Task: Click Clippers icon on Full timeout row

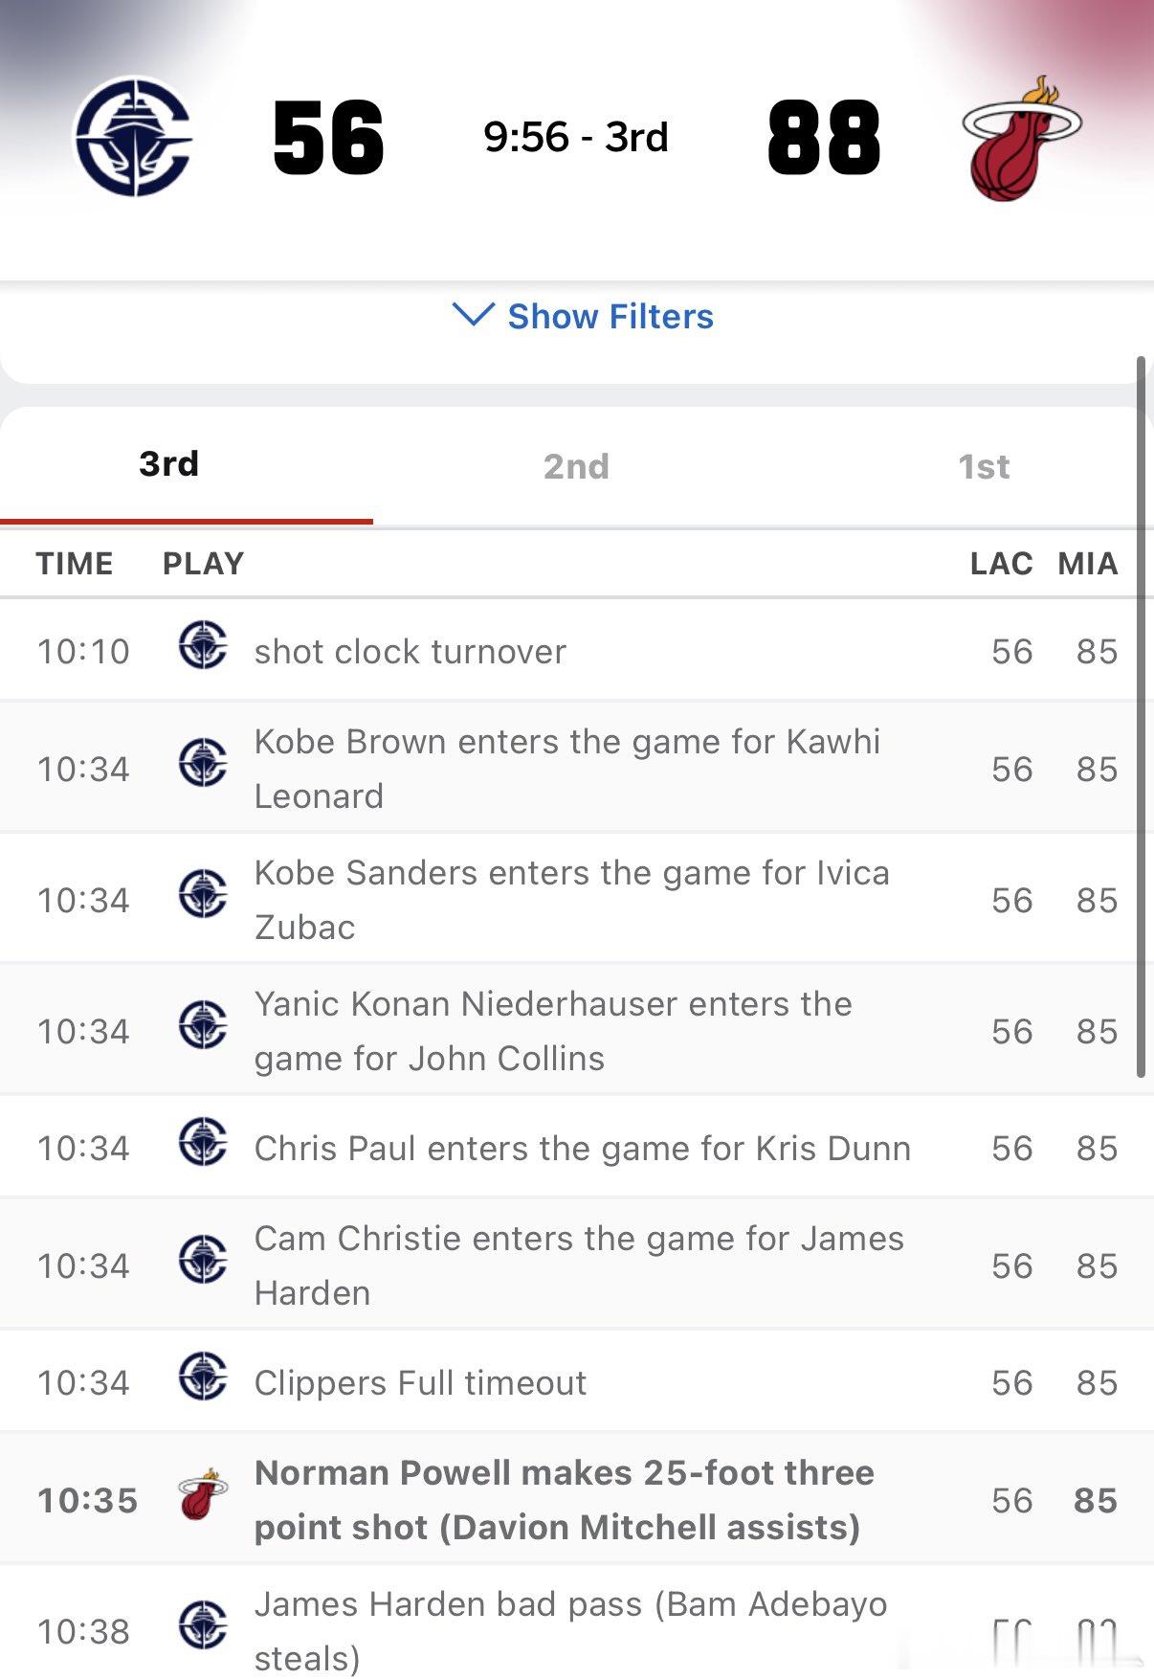Action: pyautogui.click(x=203, y=1376)
